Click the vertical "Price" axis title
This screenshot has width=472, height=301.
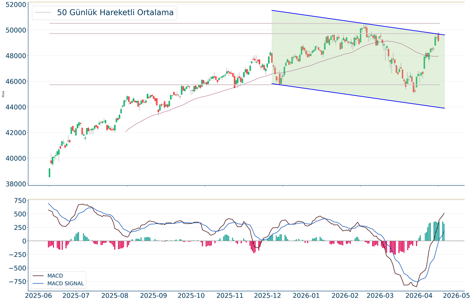[x=4, y=94]
